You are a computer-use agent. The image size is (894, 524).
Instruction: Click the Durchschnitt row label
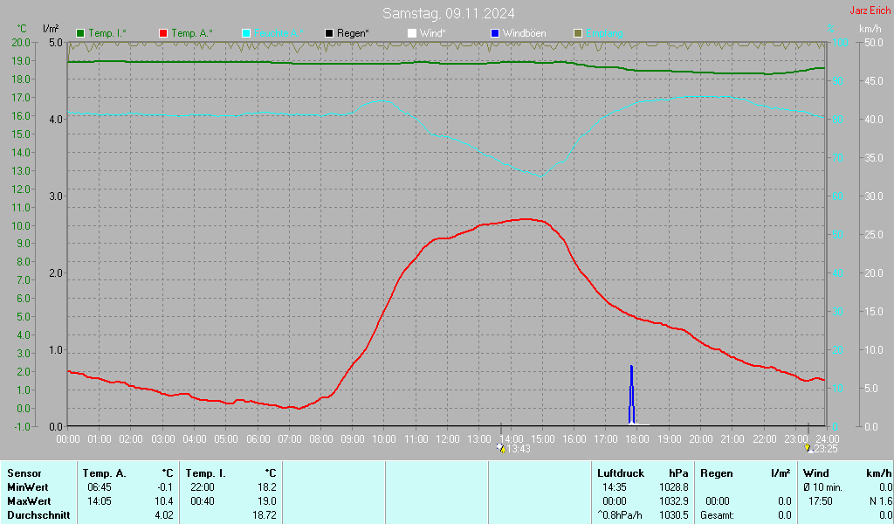pyautogui.click(x=38, y=515)
